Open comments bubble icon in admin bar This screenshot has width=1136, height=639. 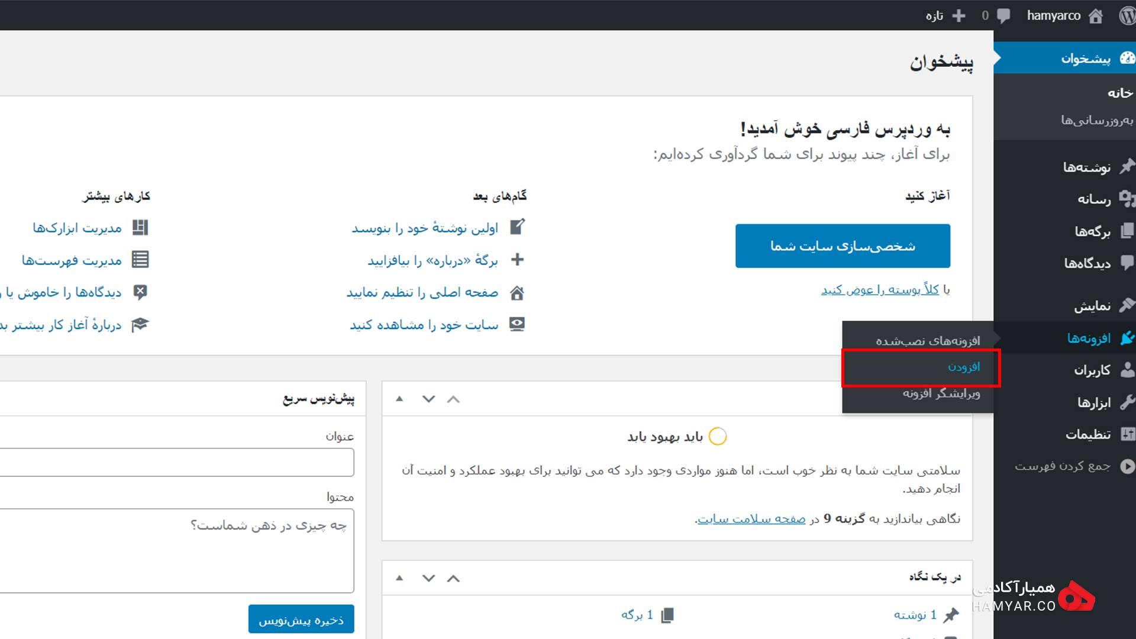click(x=1003, y=16)
